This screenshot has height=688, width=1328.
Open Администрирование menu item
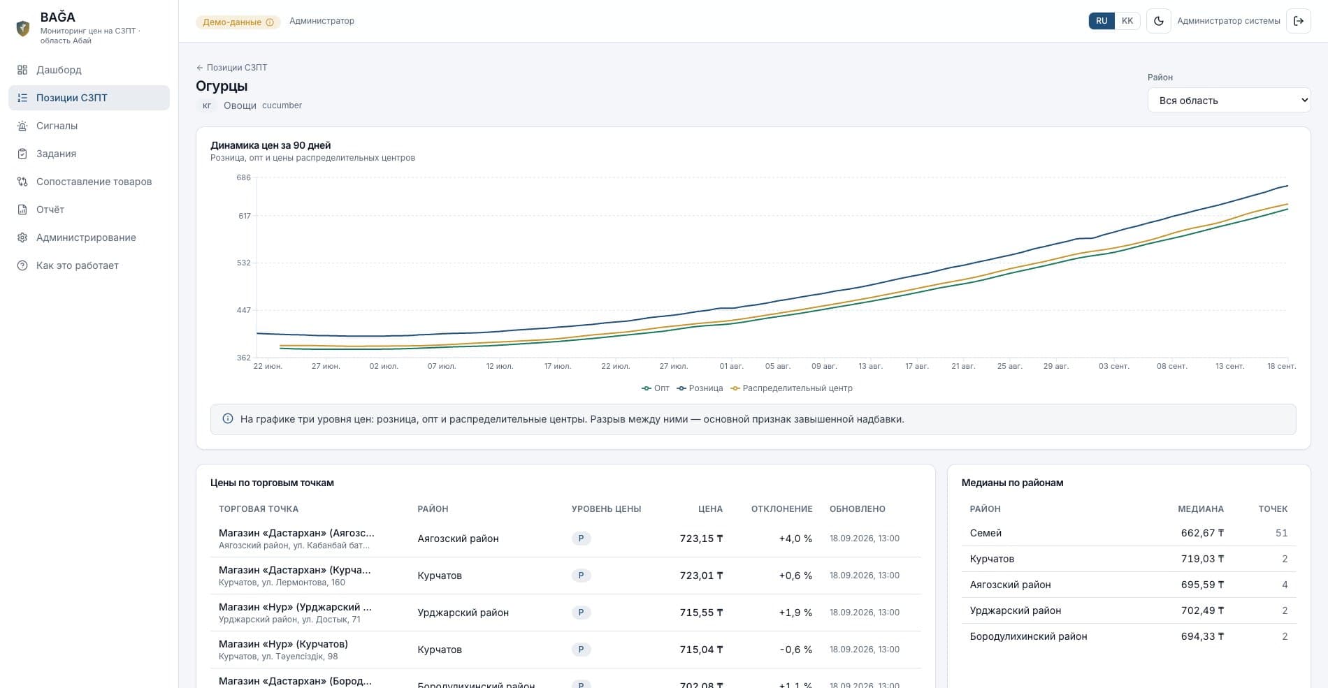click(89, 237)
